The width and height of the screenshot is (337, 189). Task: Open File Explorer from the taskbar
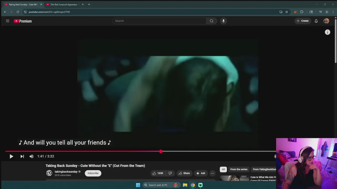185,185
